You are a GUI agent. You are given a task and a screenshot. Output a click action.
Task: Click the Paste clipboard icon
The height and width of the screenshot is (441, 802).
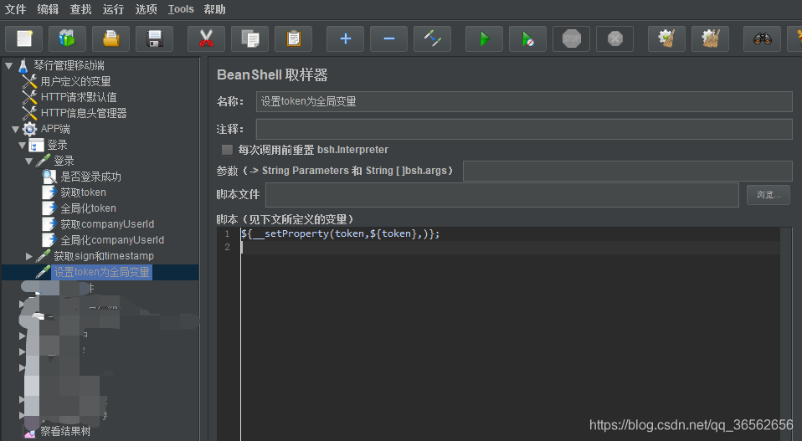293,38
